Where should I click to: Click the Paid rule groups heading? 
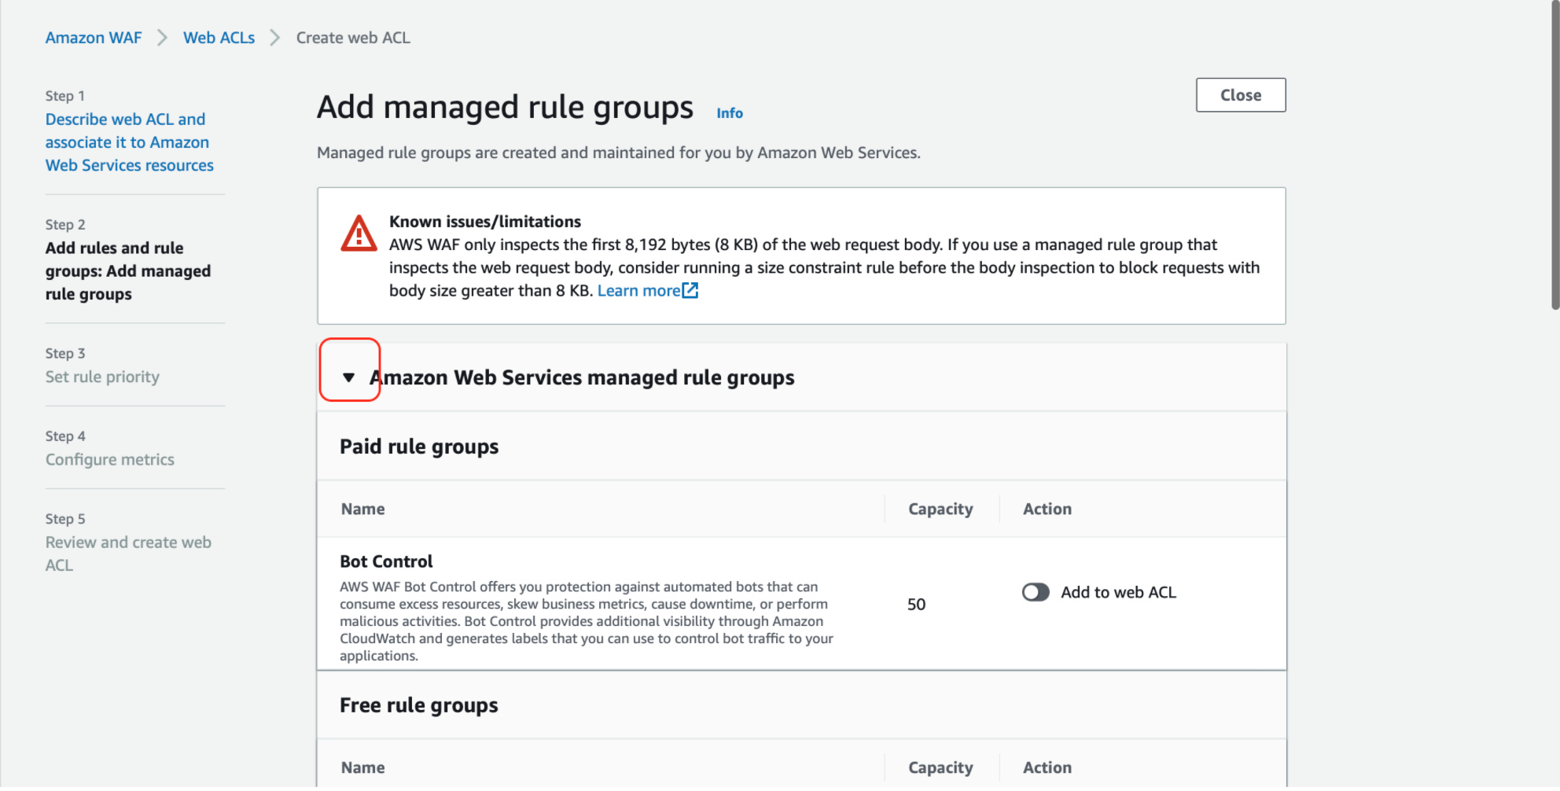[419, 447]
